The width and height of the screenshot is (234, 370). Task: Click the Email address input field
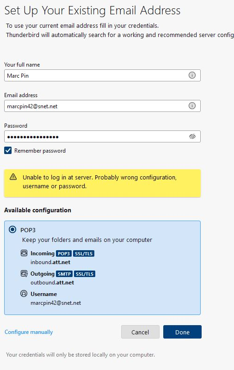pos(102,106)
